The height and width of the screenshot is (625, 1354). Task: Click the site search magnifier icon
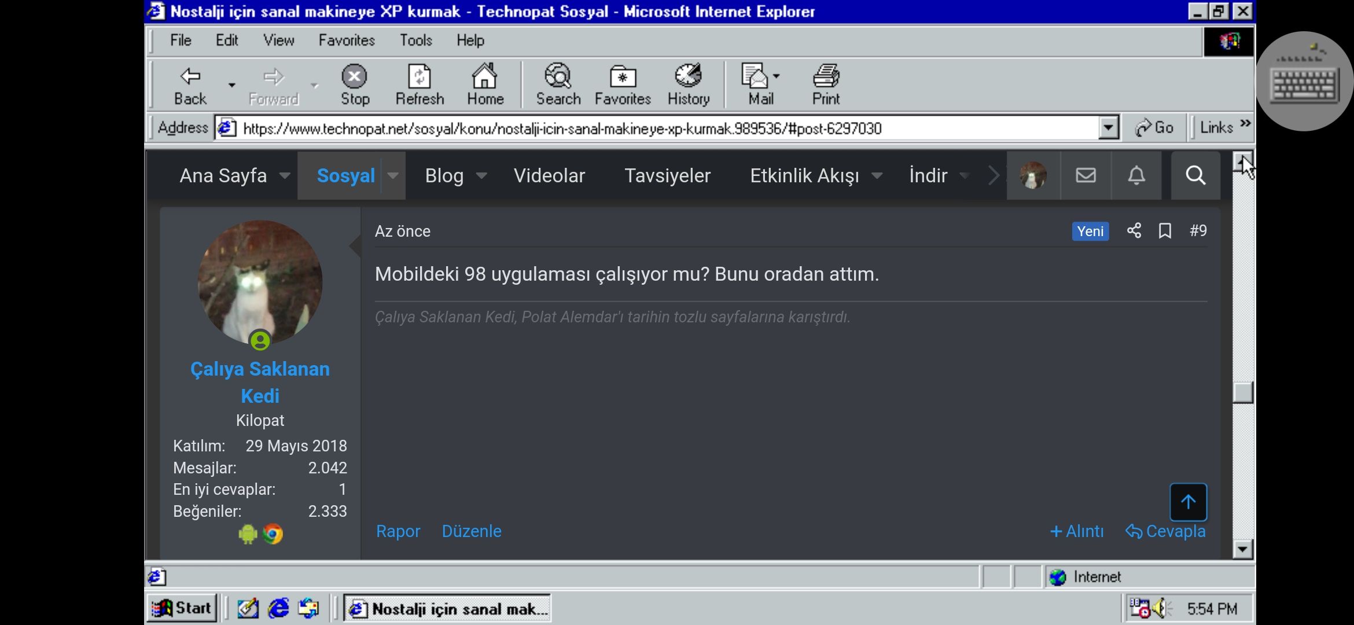(1195, 175)
